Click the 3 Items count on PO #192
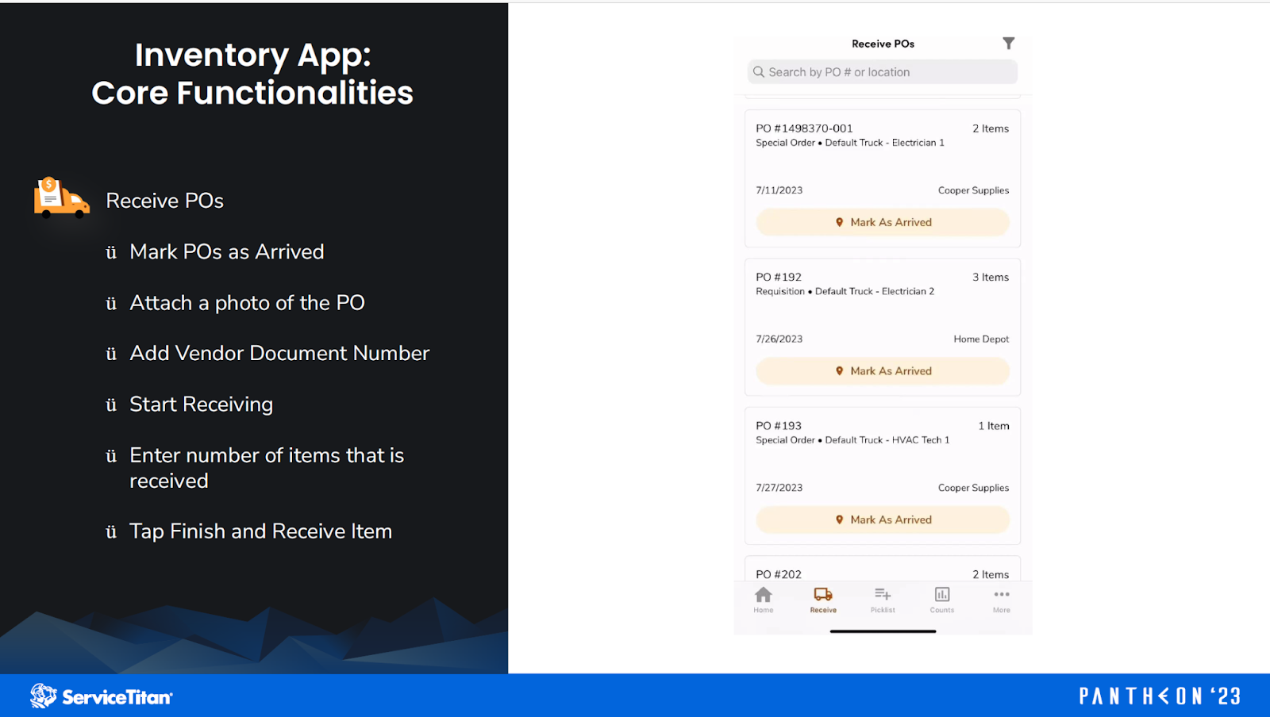The height and width of the screenshot is (717, 1270). (x=991, y=277)
